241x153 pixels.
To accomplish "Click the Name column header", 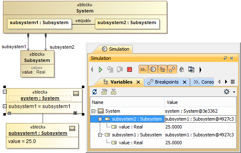I will 127,102.
